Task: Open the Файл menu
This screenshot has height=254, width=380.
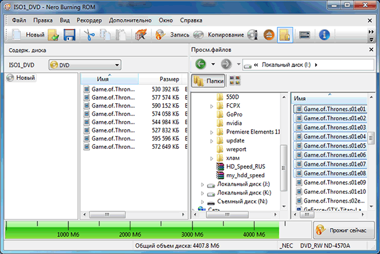Action: coord(19,20)
